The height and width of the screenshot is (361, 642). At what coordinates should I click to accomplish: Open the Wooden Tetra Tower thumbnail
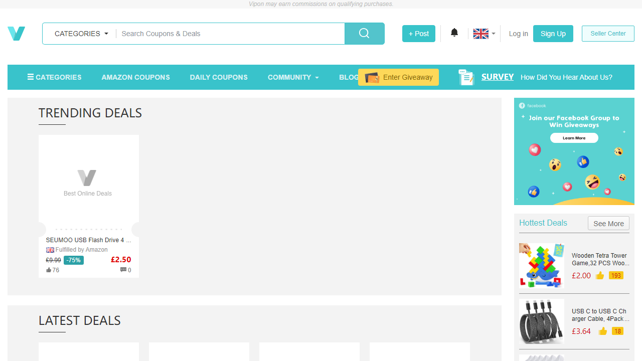point(541,265)
